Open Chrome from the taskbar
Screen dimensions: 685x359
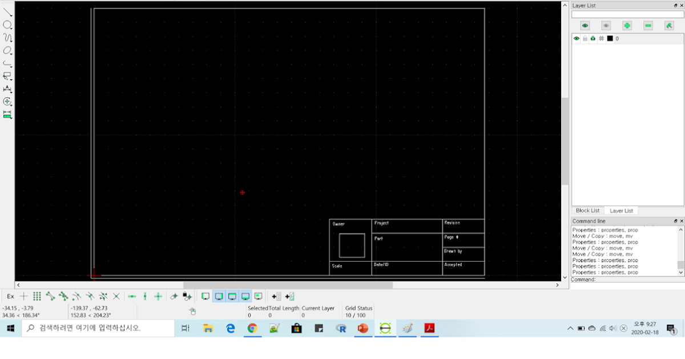tap(252, 328)
